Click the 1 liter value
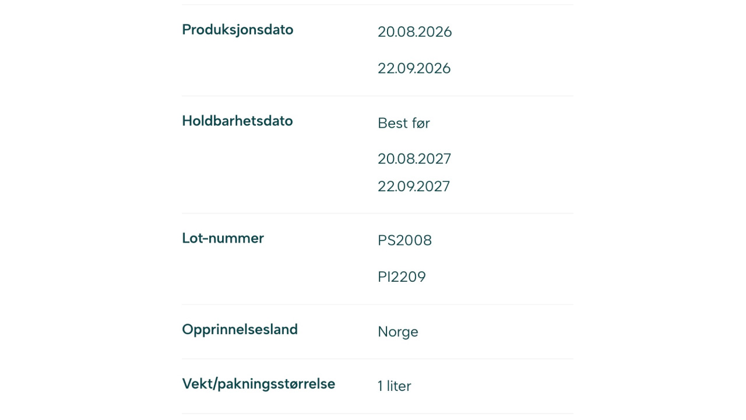Screen dimensions: 746x420 [x=394, y=386]
